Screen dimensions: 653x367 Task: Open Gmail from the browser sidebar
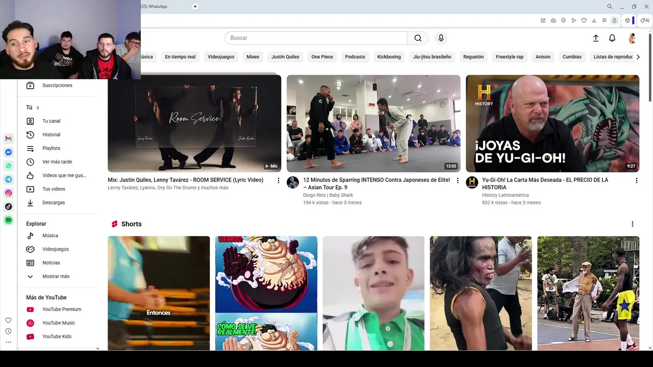[x=8, y=139]
